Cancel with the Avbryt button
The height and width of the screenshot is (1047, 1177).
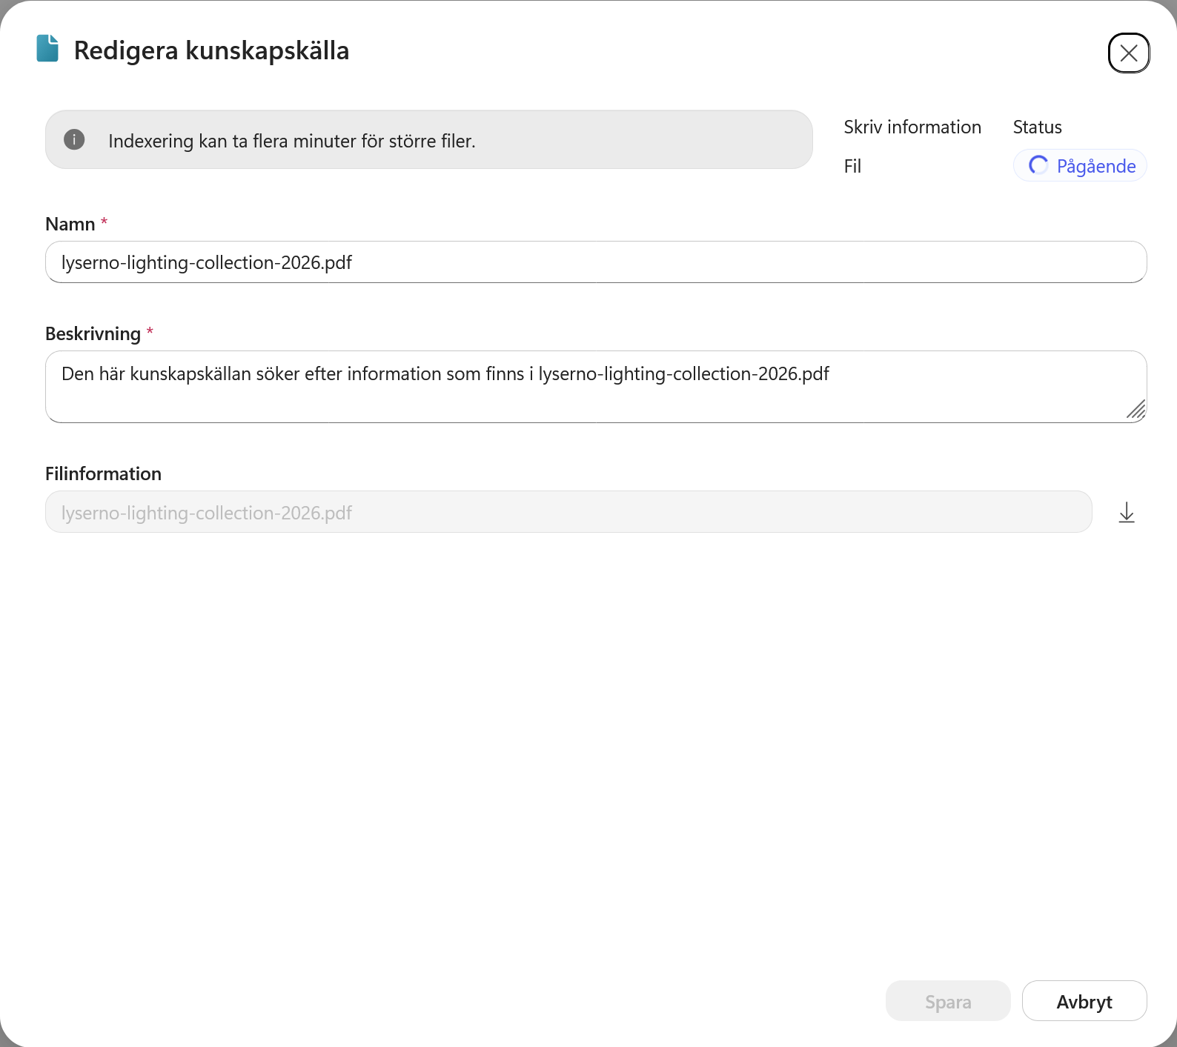point(1084,1001)
